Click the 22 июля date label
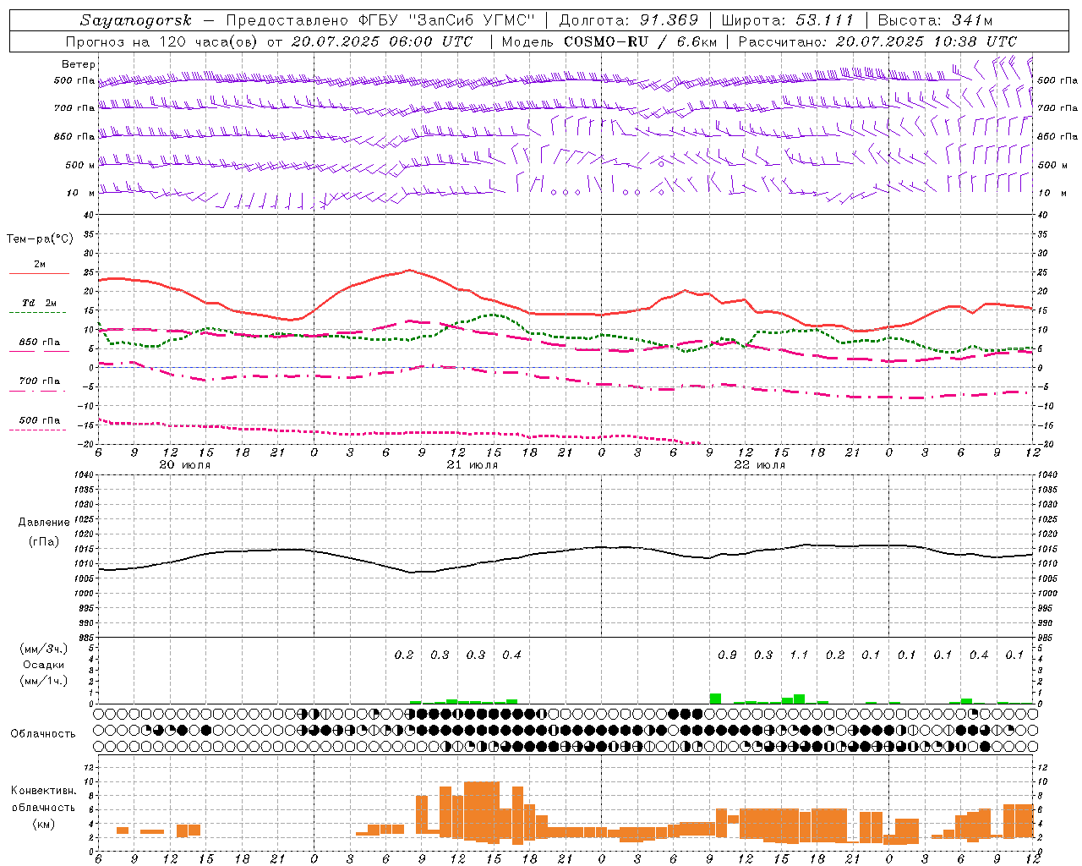 (x=760, y=465)
